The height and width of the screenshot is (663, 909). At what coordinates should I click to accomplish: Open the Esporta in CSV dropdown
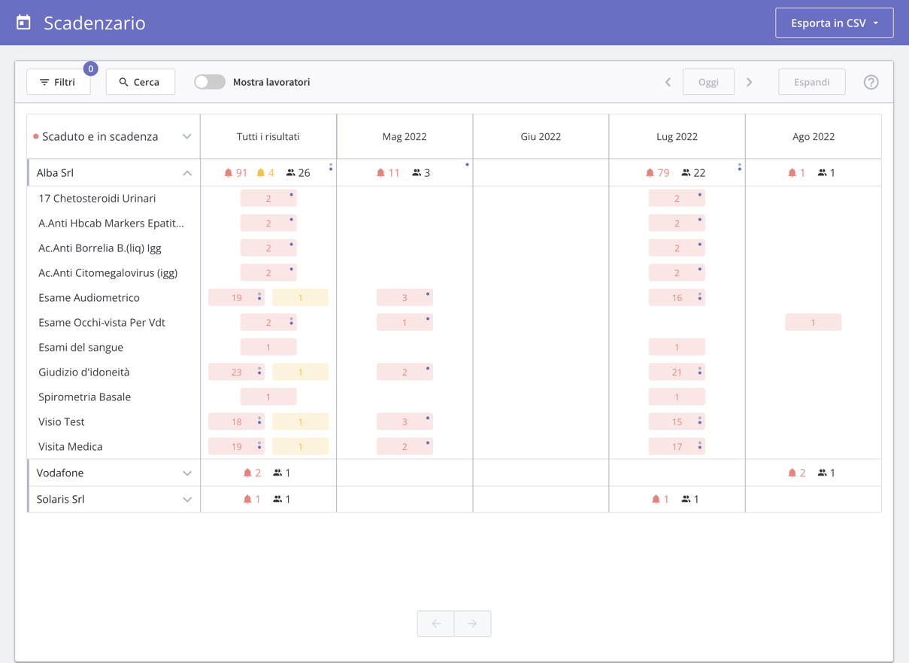(x=834, y=23)
